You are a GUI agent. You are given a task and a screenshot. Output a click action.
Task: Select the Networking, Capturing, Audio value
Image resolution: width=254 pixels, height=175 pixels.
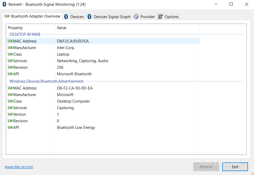[x=83, y=61]
